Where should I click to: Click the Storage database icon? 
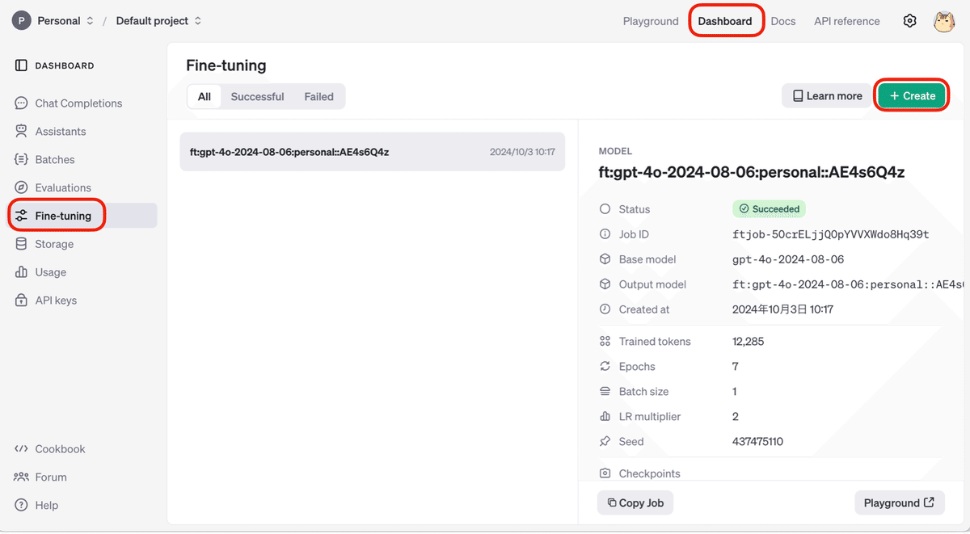click(21, 244)
